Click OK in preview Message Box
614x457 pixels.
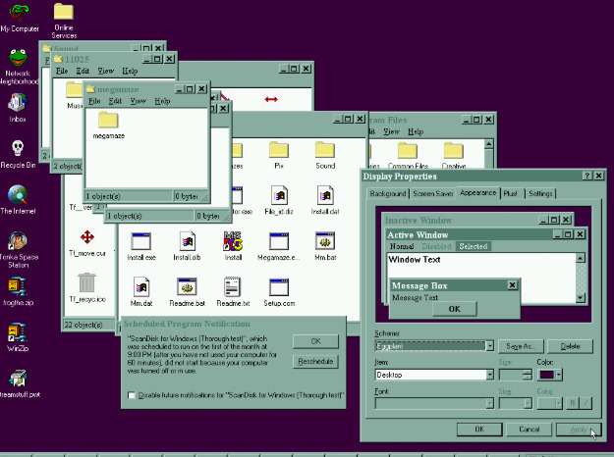(455, 309)
